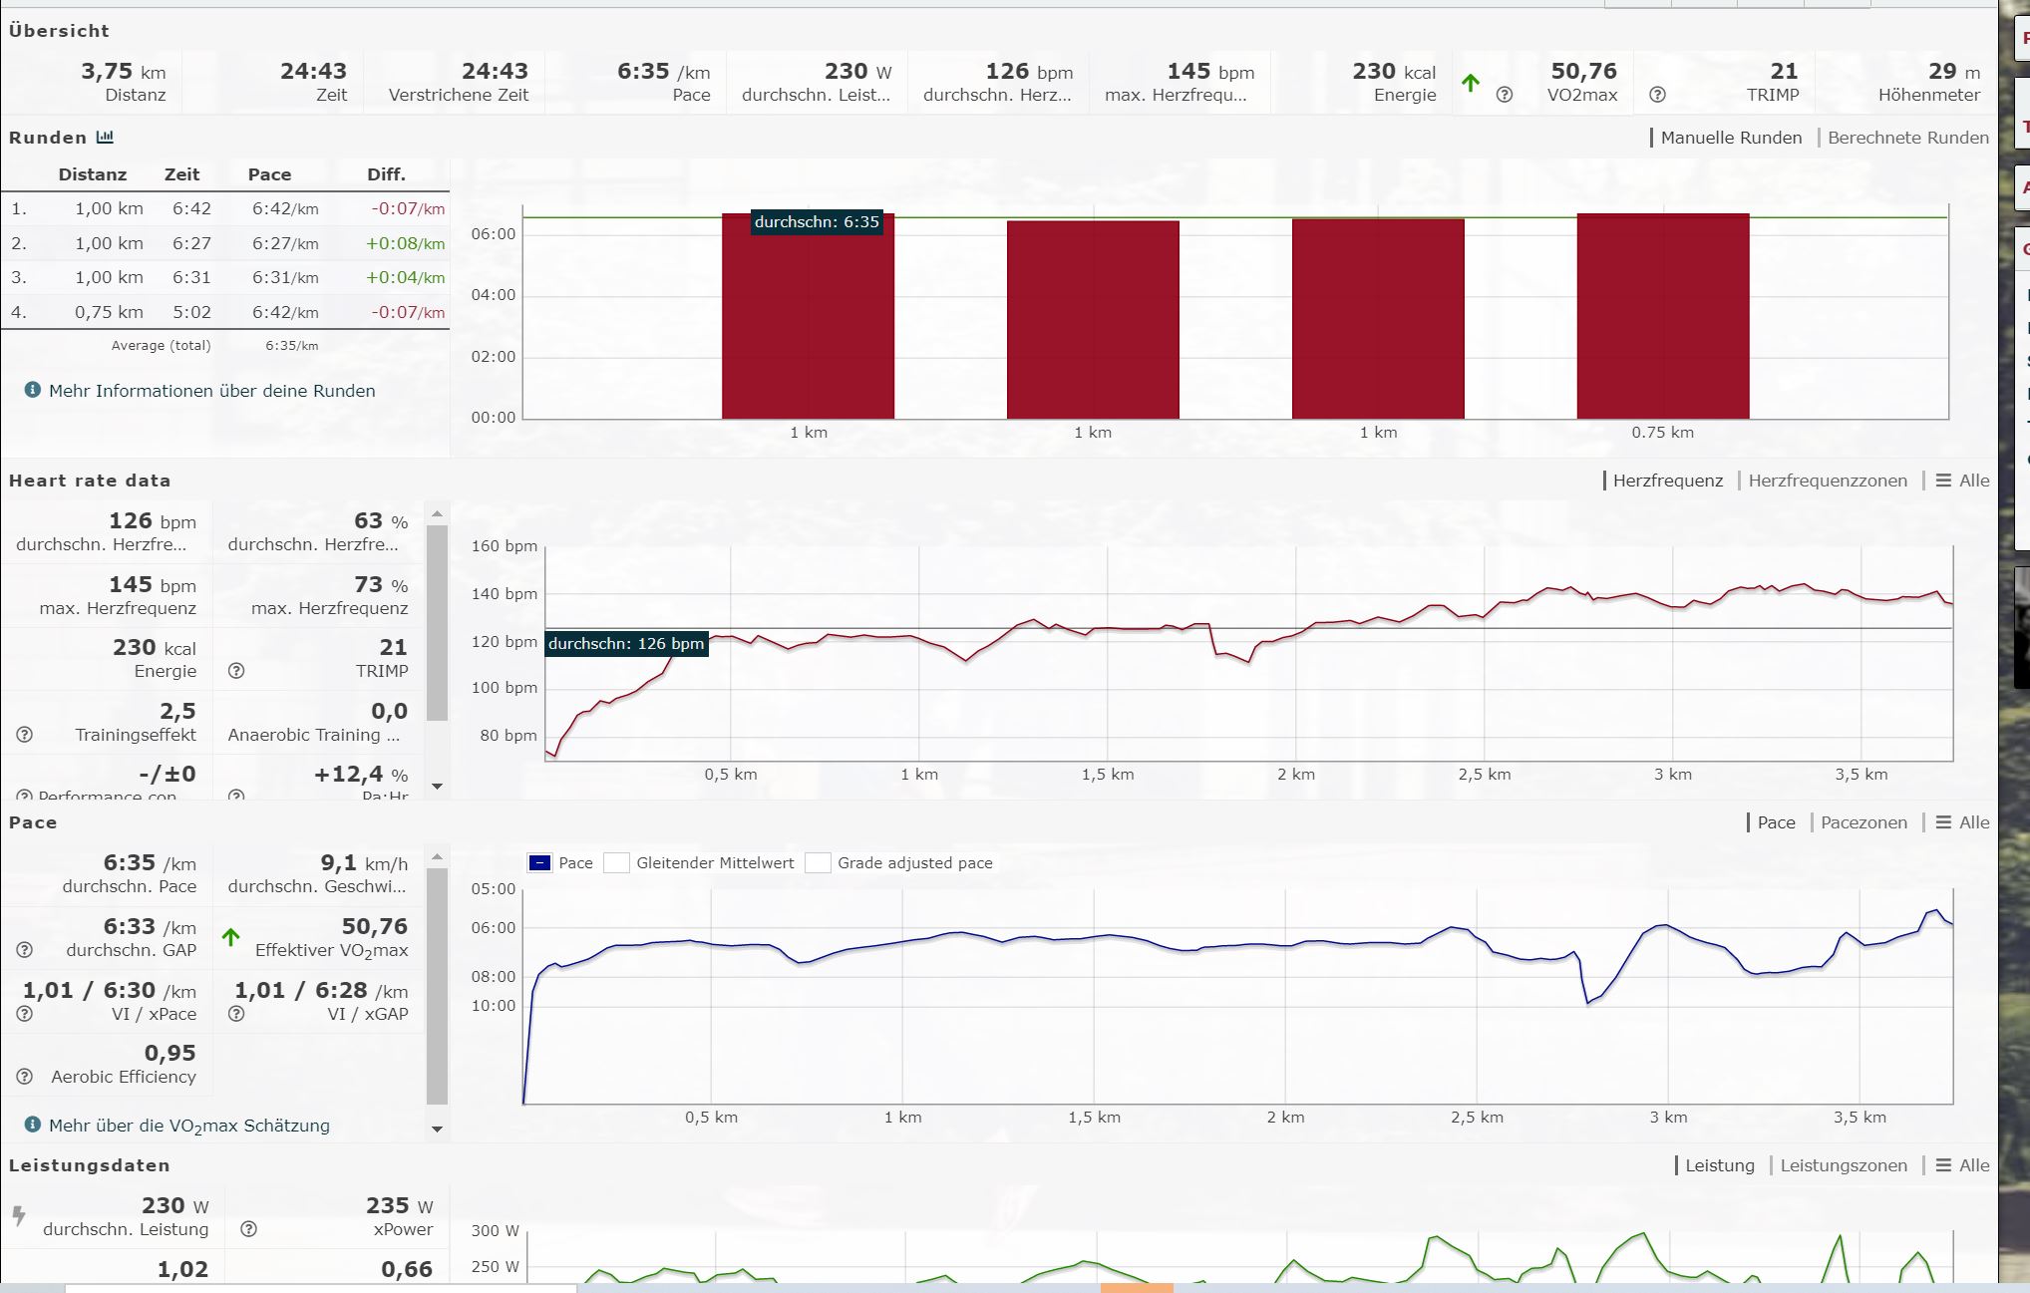2030x1293 pixels.
Task: Open the Alle menu in Pace section
Action: pos(1962,822)
